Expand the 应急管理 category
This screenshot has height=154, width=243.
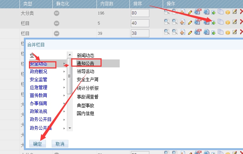38,87
